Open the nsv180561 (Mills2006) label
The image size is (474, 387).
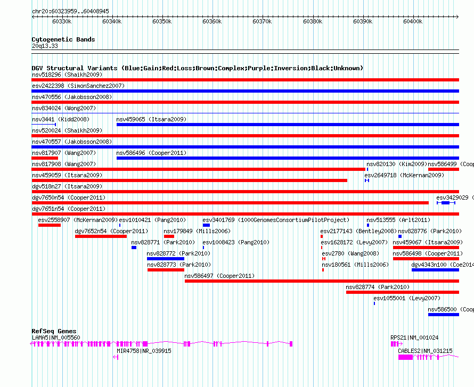355,265
